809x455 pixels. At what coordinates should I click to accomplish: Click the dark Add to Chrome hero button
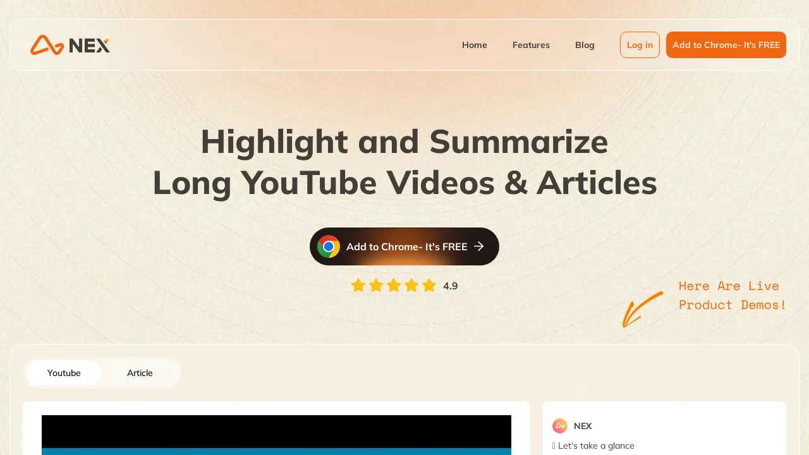404,246
